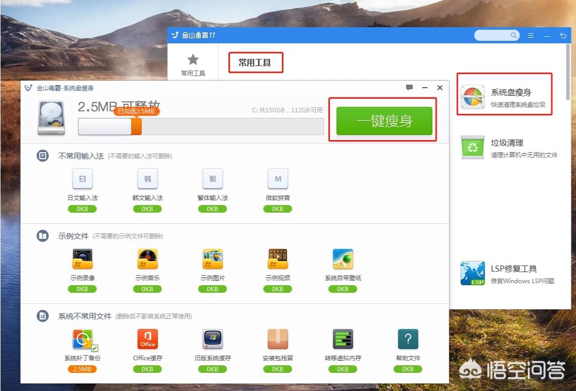Select the 韩文输入法 (Korean IME) icon
The width and height of the screenshot is (576, 391).
click(x=147, y=179)
